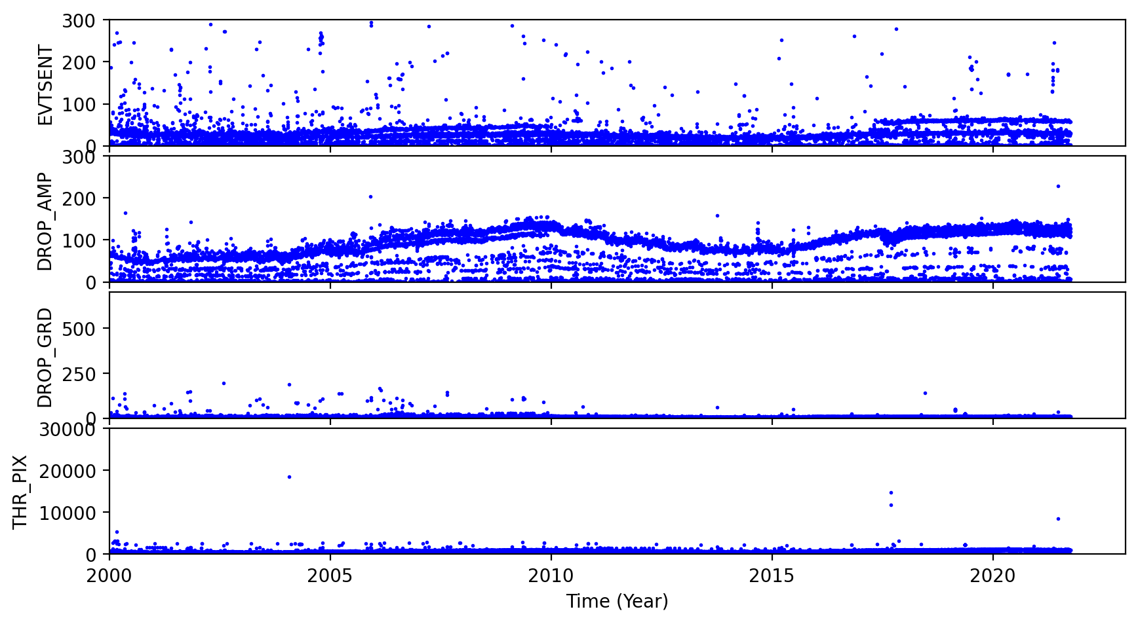Select the 2005 tick label on the time axis
Viewport: 1138px width, 624px height.
click(330, 576)
